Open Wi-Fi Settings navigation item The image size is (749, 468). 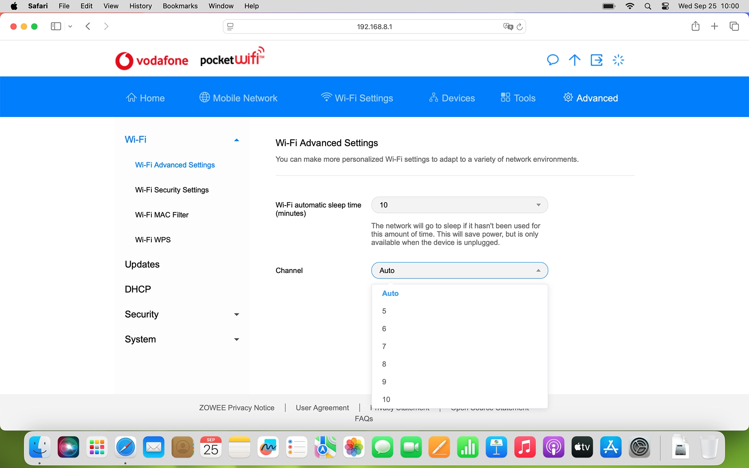tap(357, 98)
